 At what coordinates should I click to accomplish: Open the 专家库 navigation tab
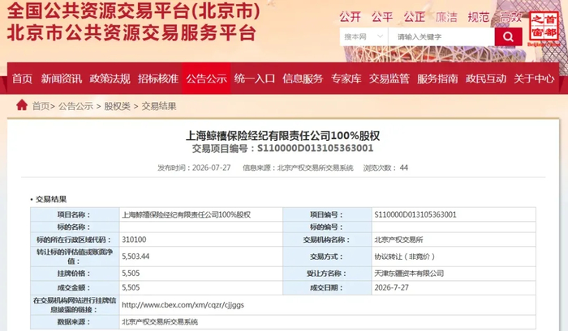coord(346,79)
